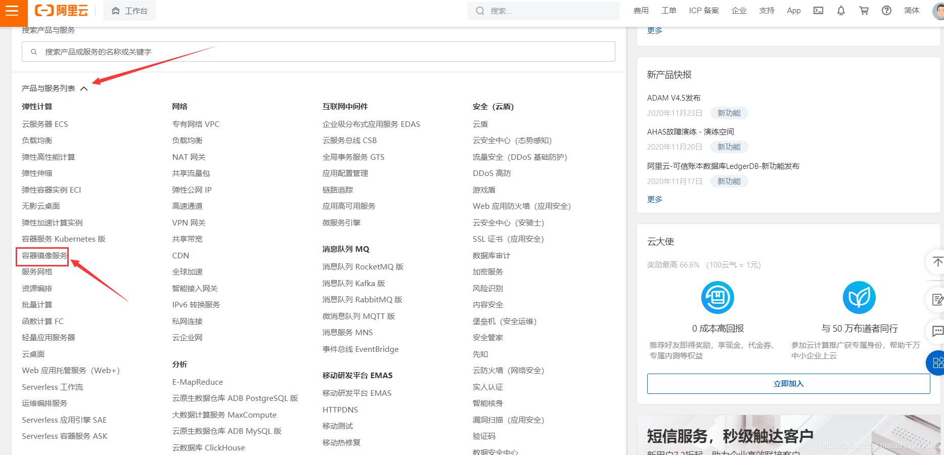The image size is (944, 455).
Task: Open E-MapReduce
Action: click(x=198, y=382)
